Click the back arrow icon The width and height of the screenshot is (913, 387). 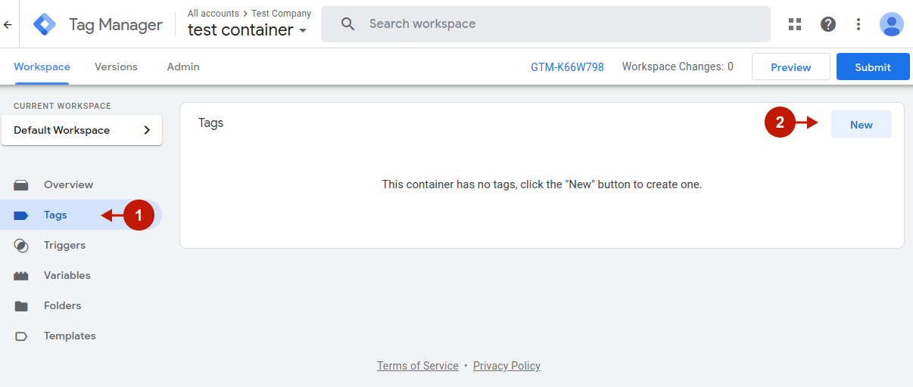coord(8,24)
